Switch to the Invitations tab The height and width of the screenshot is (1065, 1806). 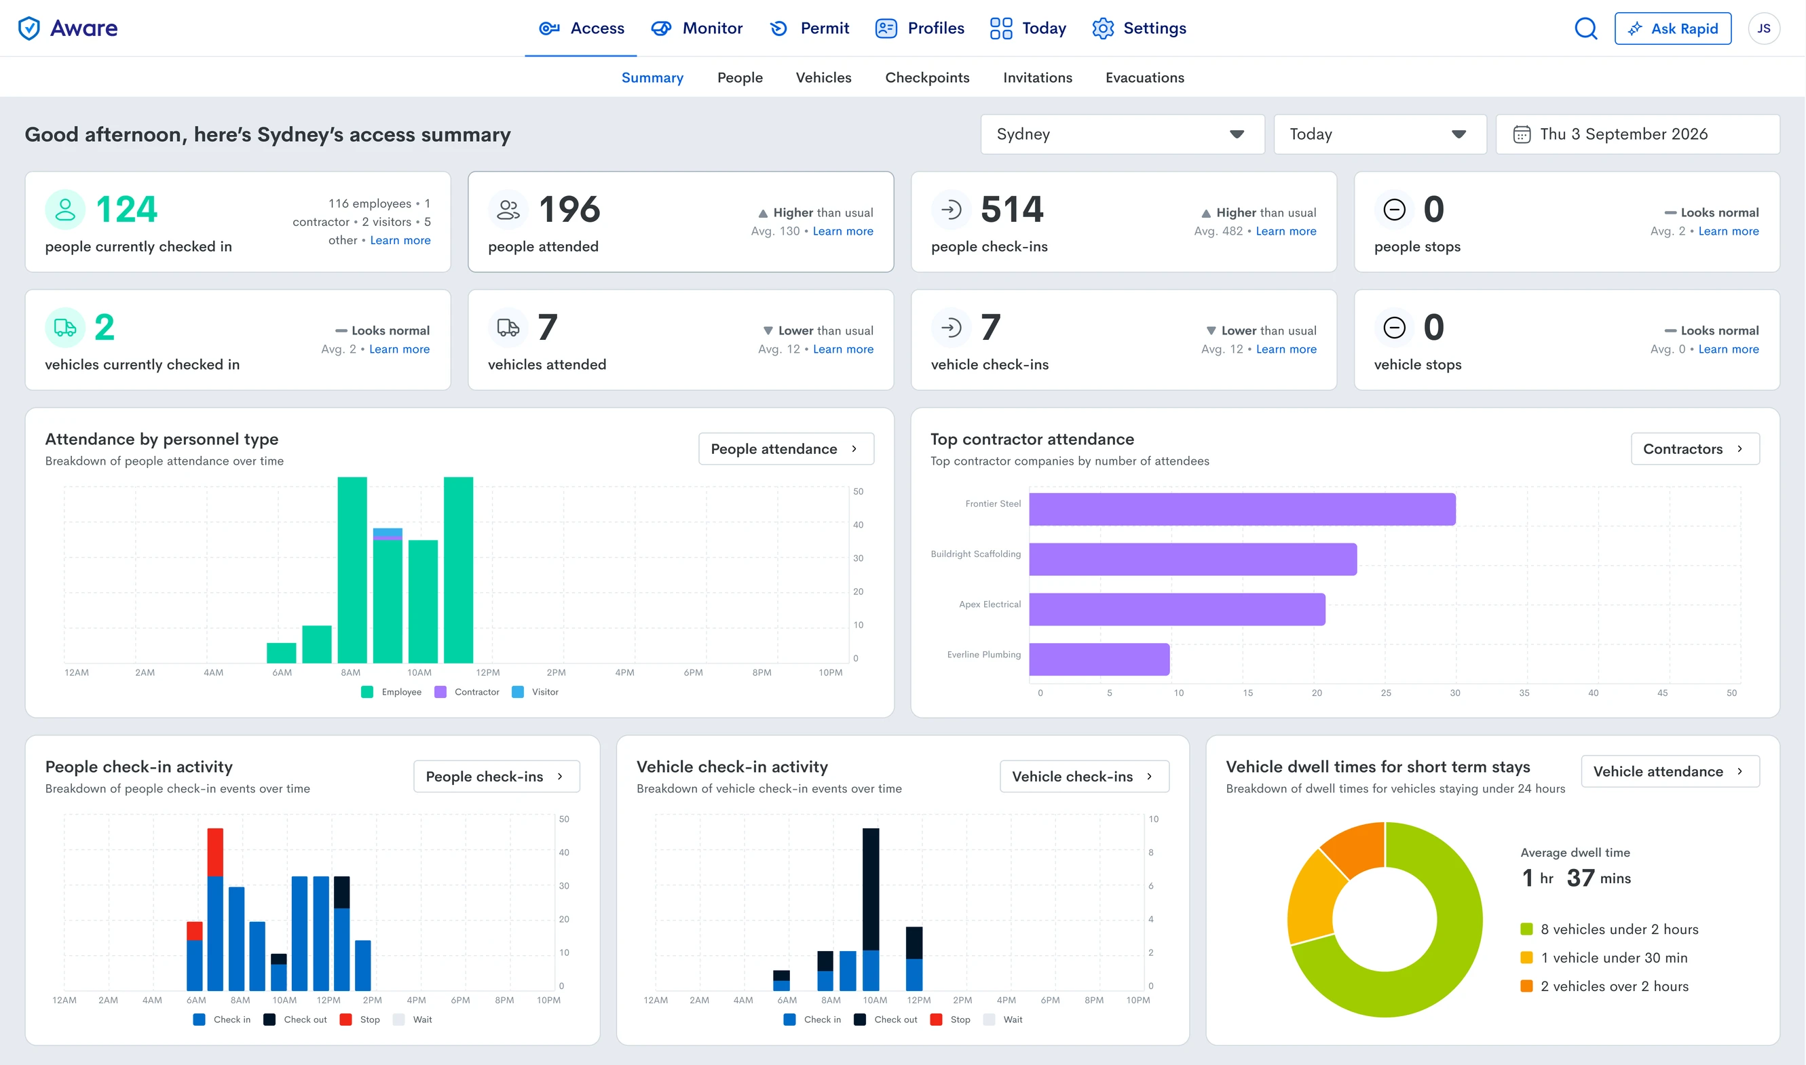coord(1037,77)
